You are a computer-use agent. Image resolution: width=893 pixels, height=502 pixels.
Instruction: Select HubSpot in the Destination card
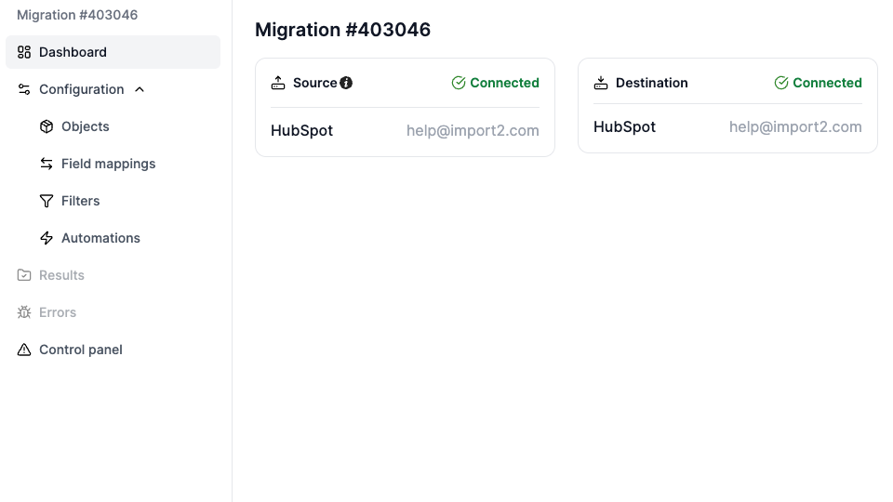tap(624, 126)
